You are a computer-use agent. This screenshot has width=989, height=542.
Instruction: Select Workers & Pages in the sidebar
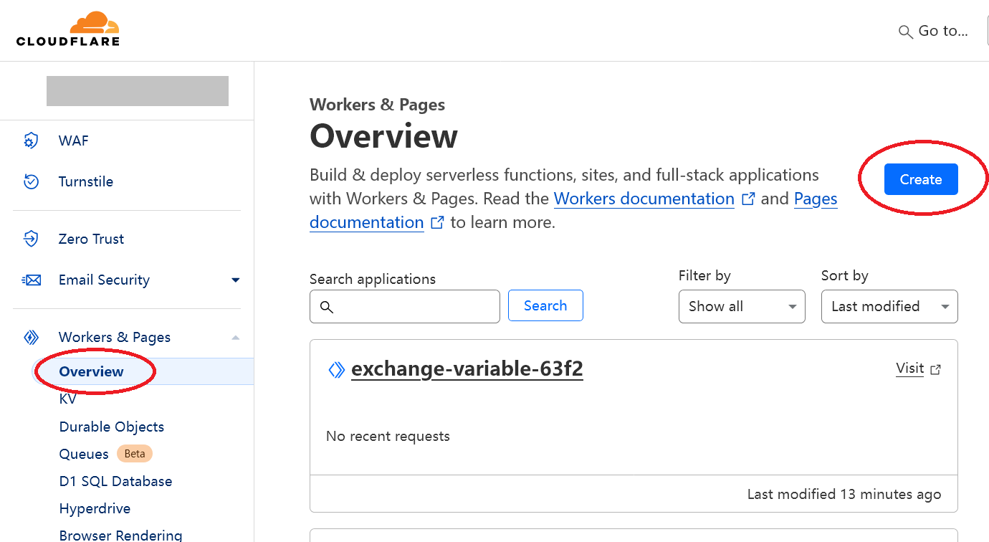click(115, 337)
